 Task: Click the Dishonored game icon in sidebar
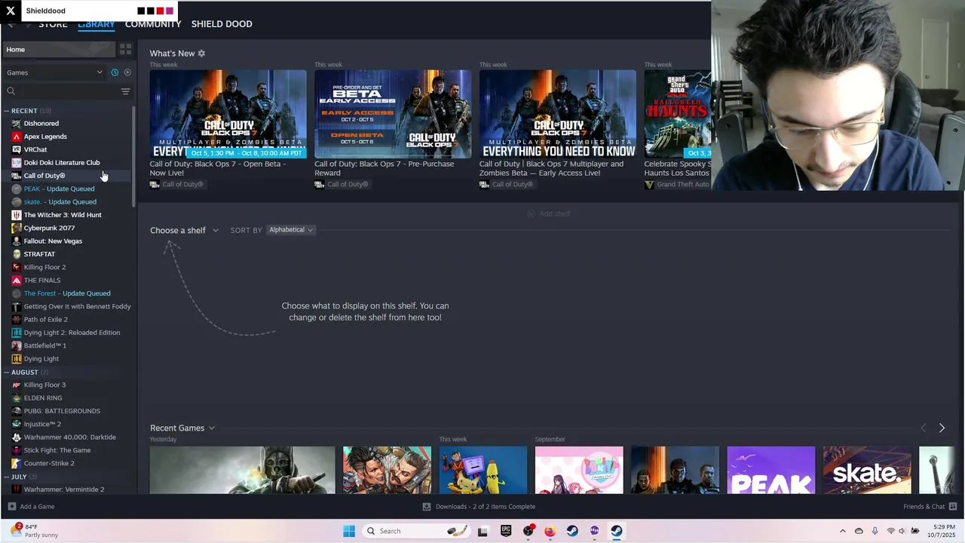17,124
